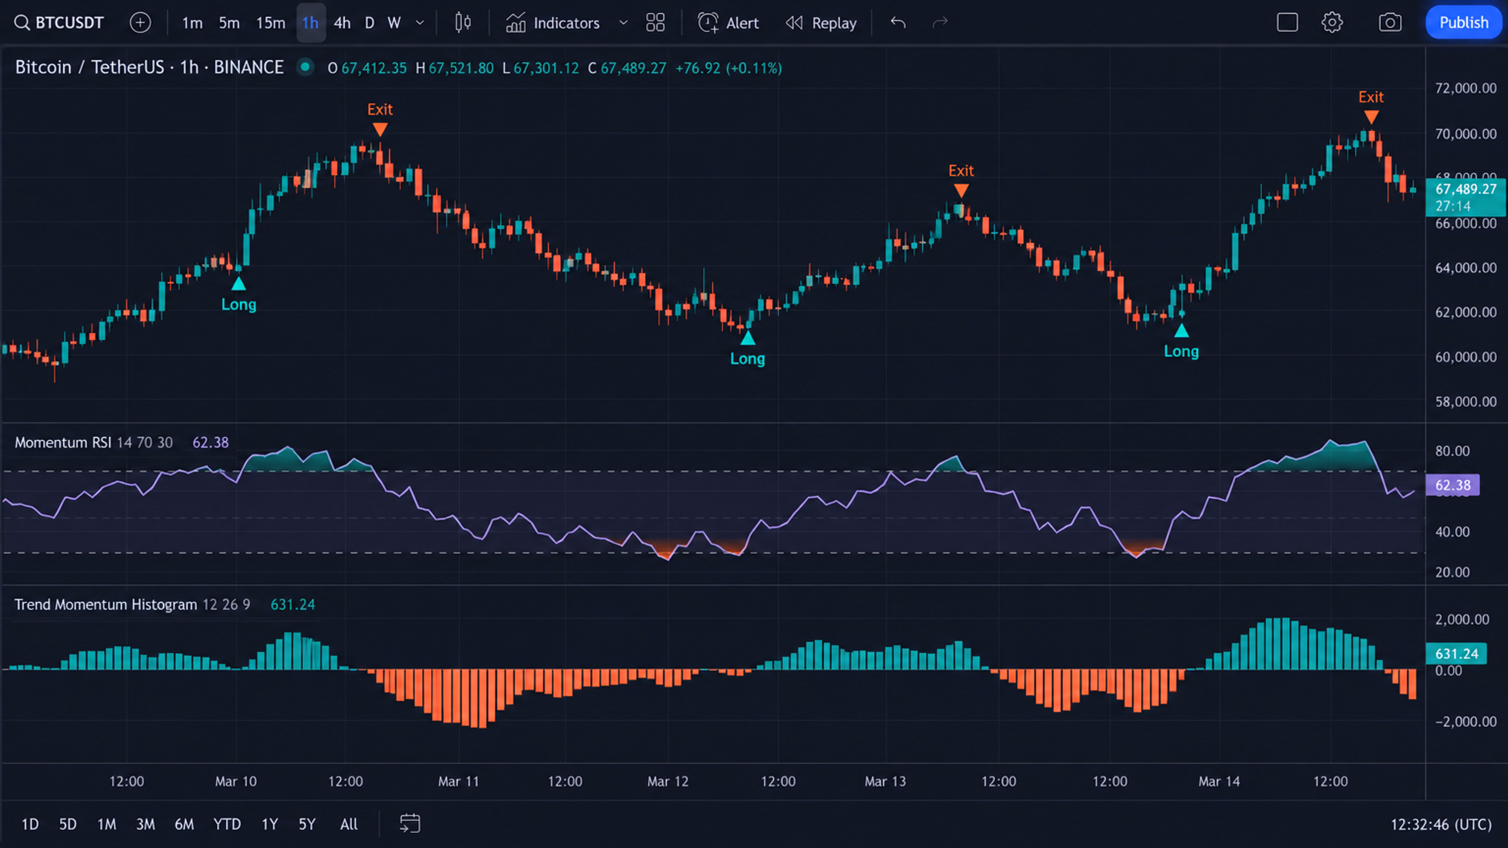Viewport: 1508px width, 848px height.
Task: Choose the W weekly timeframe
Action: 394,23
